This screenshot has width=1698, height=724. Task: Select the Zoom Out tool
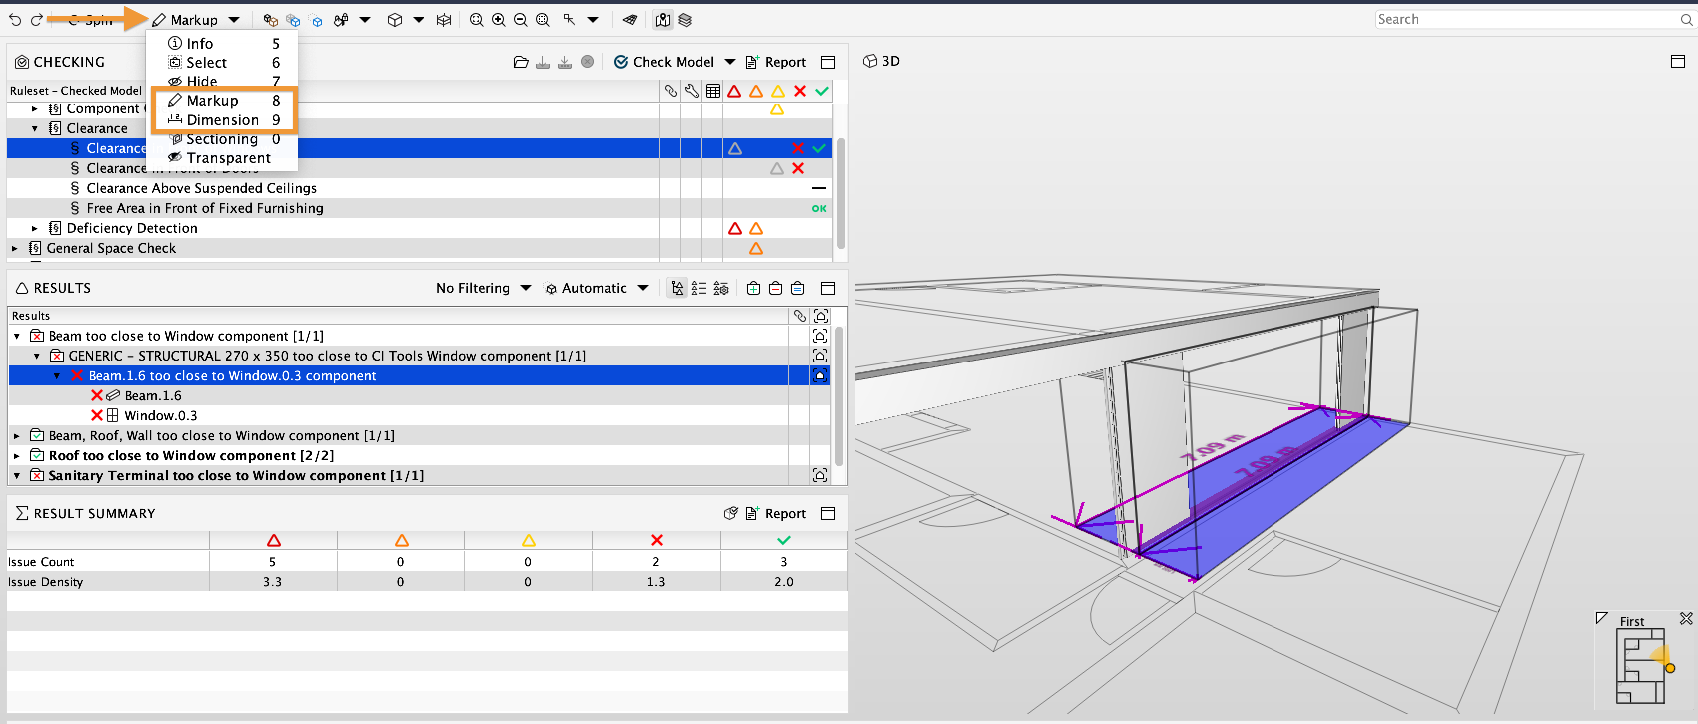pyautogui.click(x=521, y=20)
